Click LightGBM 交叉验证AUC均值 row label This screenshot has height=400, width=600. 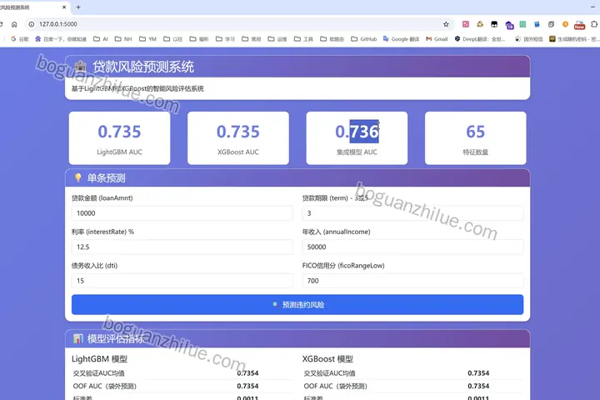click(98, 373)
